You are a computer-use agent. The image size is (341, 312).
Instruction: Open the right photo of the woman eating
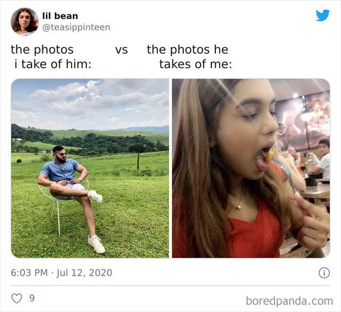tap(250, 168)
